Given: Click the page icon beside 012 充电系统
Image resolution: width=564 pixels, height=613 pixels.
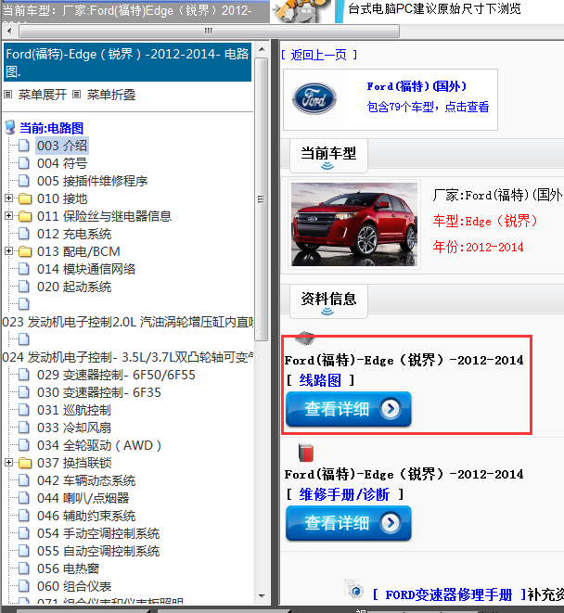Looking at the screenshot, I should coord(24,234).
